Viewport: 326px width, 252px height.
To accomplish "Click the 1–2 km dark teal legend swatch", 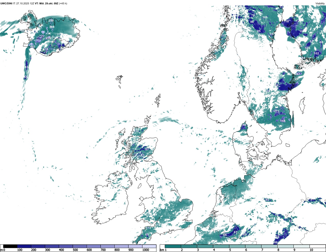I will tap(173, 246).
